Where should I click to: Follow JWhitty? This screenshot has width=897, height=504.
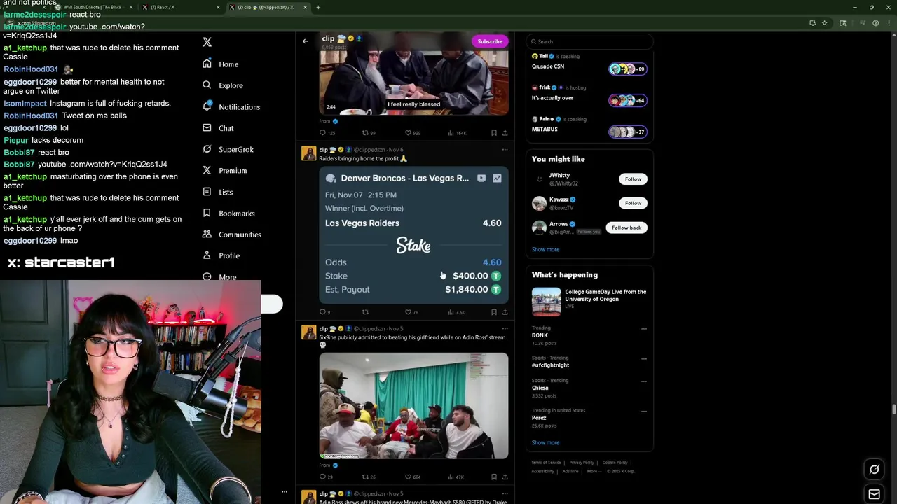pyautogui.click(x=633, y=179)
